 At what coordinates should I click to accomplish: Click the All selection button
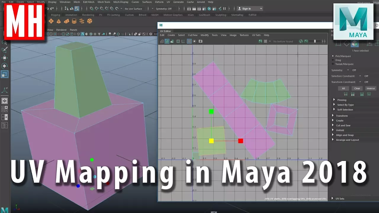pyautogui.click(x=343, y=88)
